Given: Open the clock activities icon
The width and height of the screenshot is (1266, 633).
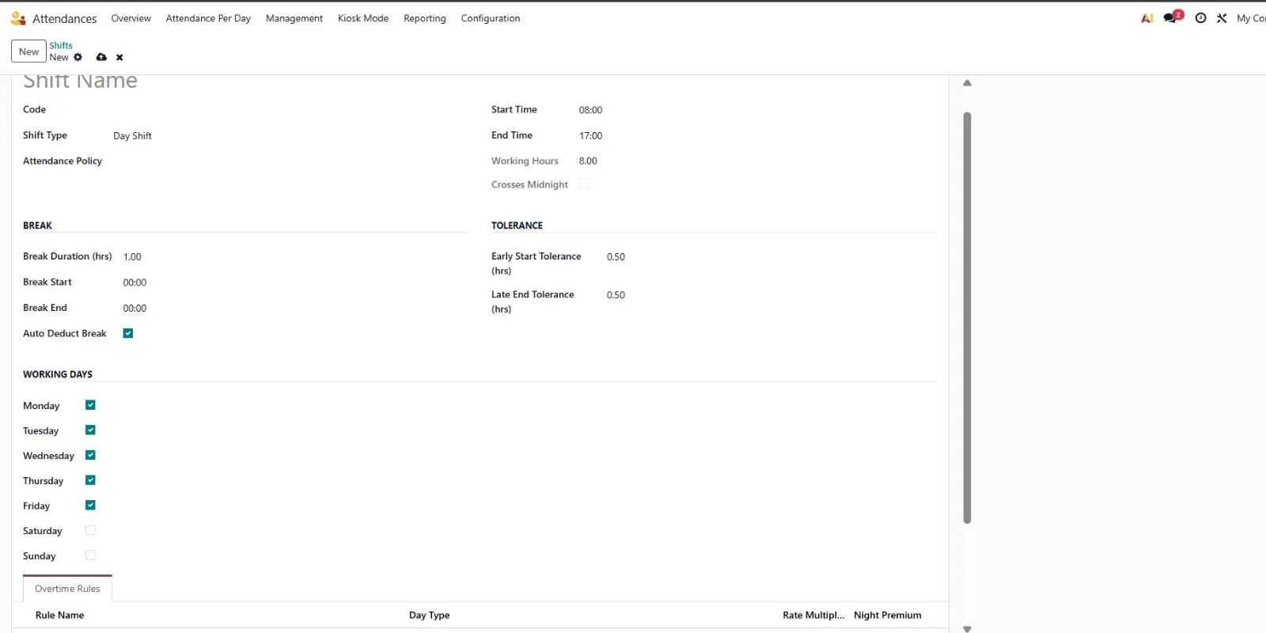Looking at the screenshot, I should coord(1200,18).
